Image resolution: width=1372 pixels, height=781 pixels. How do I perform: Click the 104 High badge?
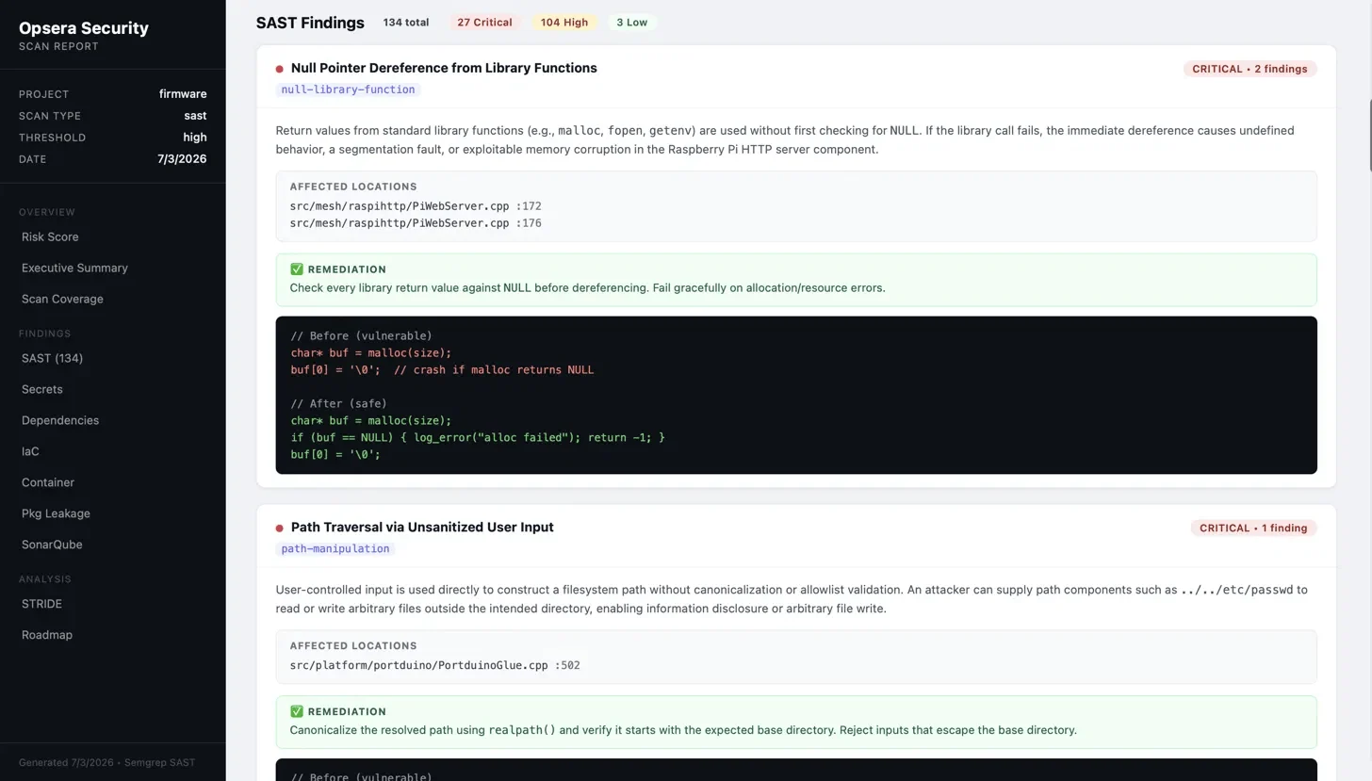click(564, 23)
